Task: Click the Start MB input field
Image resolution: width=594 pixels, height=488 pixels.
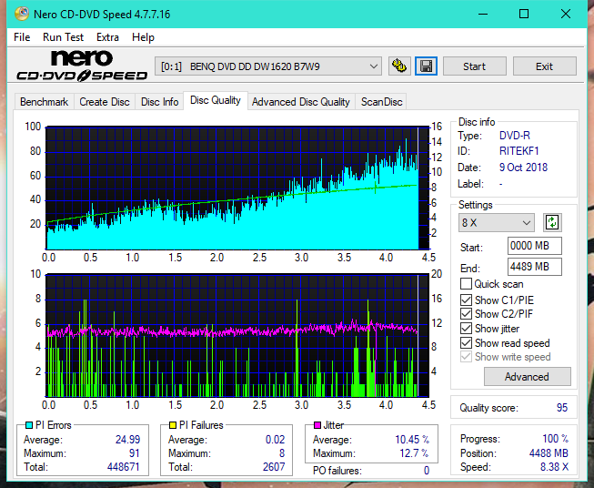Action: 535,246
